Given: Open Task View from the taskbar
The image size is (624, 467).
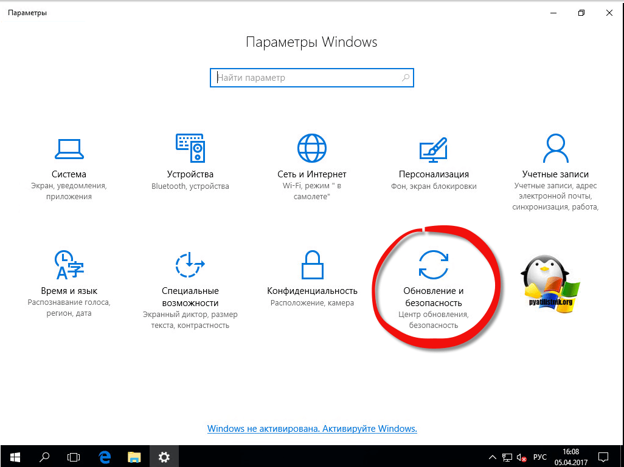Looking at the screenshot, I should coord(74,457).
